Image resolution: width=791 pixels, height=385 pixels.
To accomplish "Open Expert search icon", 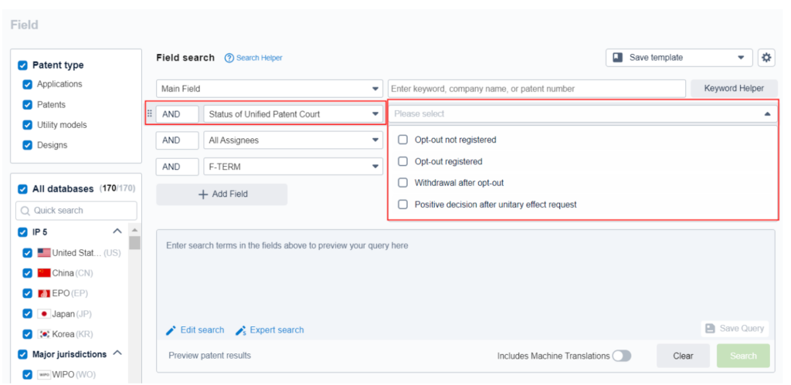I will 241,330.
